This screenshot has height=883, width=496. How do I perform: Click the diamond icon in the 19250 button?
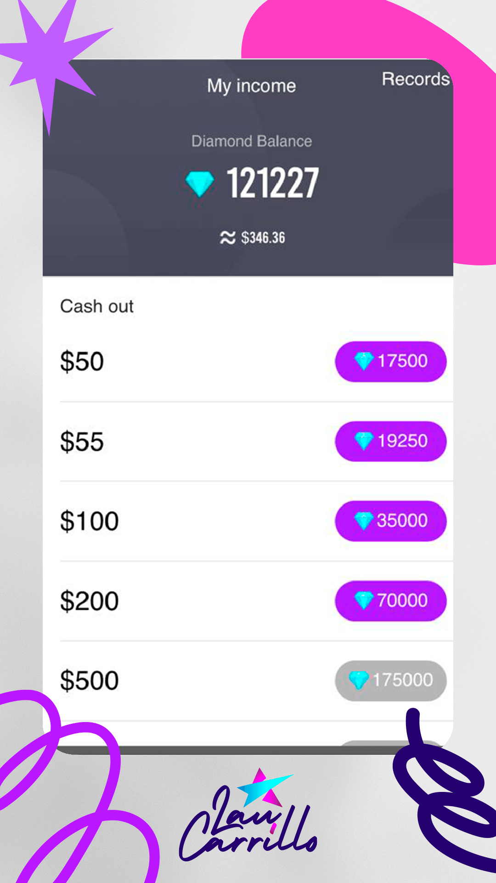[364, 441]
